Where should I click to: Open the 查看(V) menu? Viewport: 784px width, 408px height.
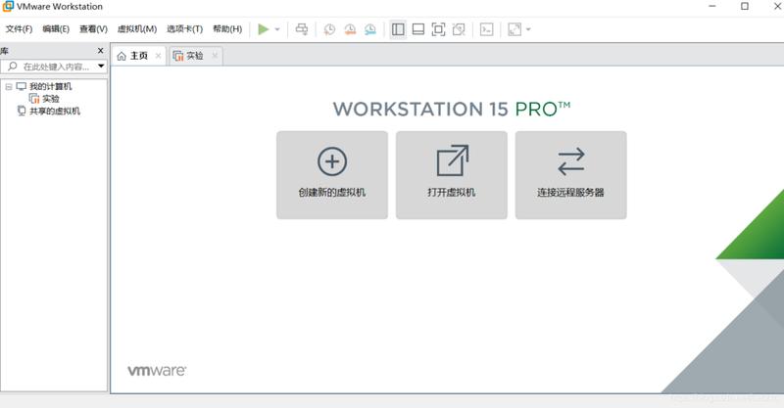click(93, 29)
